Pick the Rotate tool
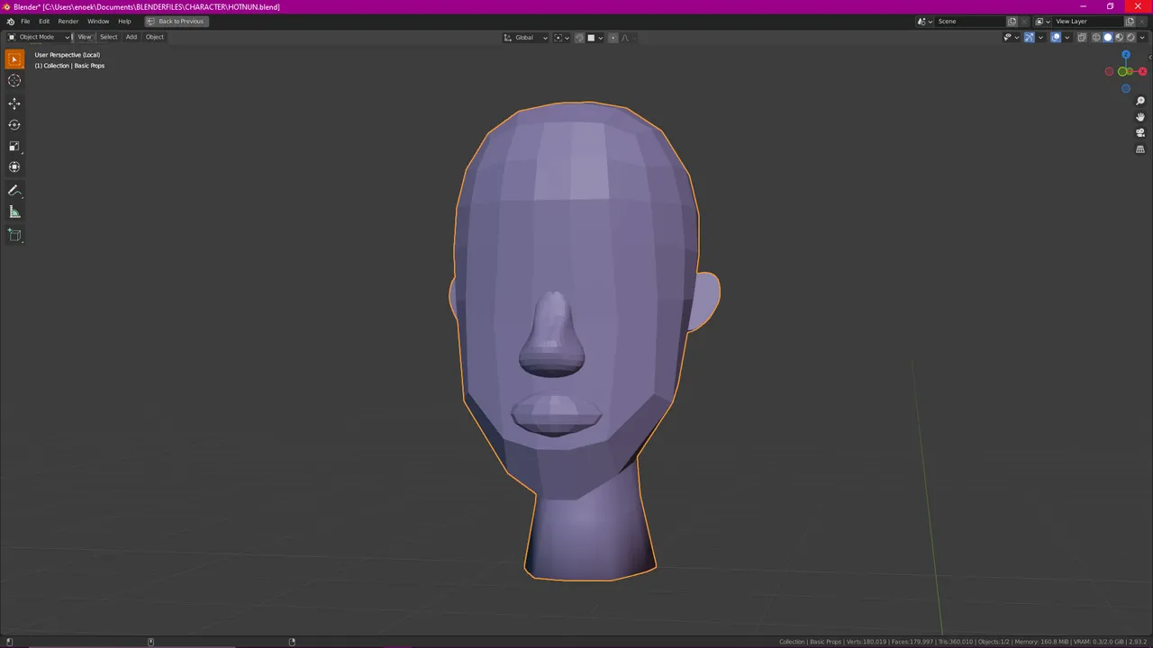1153x648 pixels. 14,125
